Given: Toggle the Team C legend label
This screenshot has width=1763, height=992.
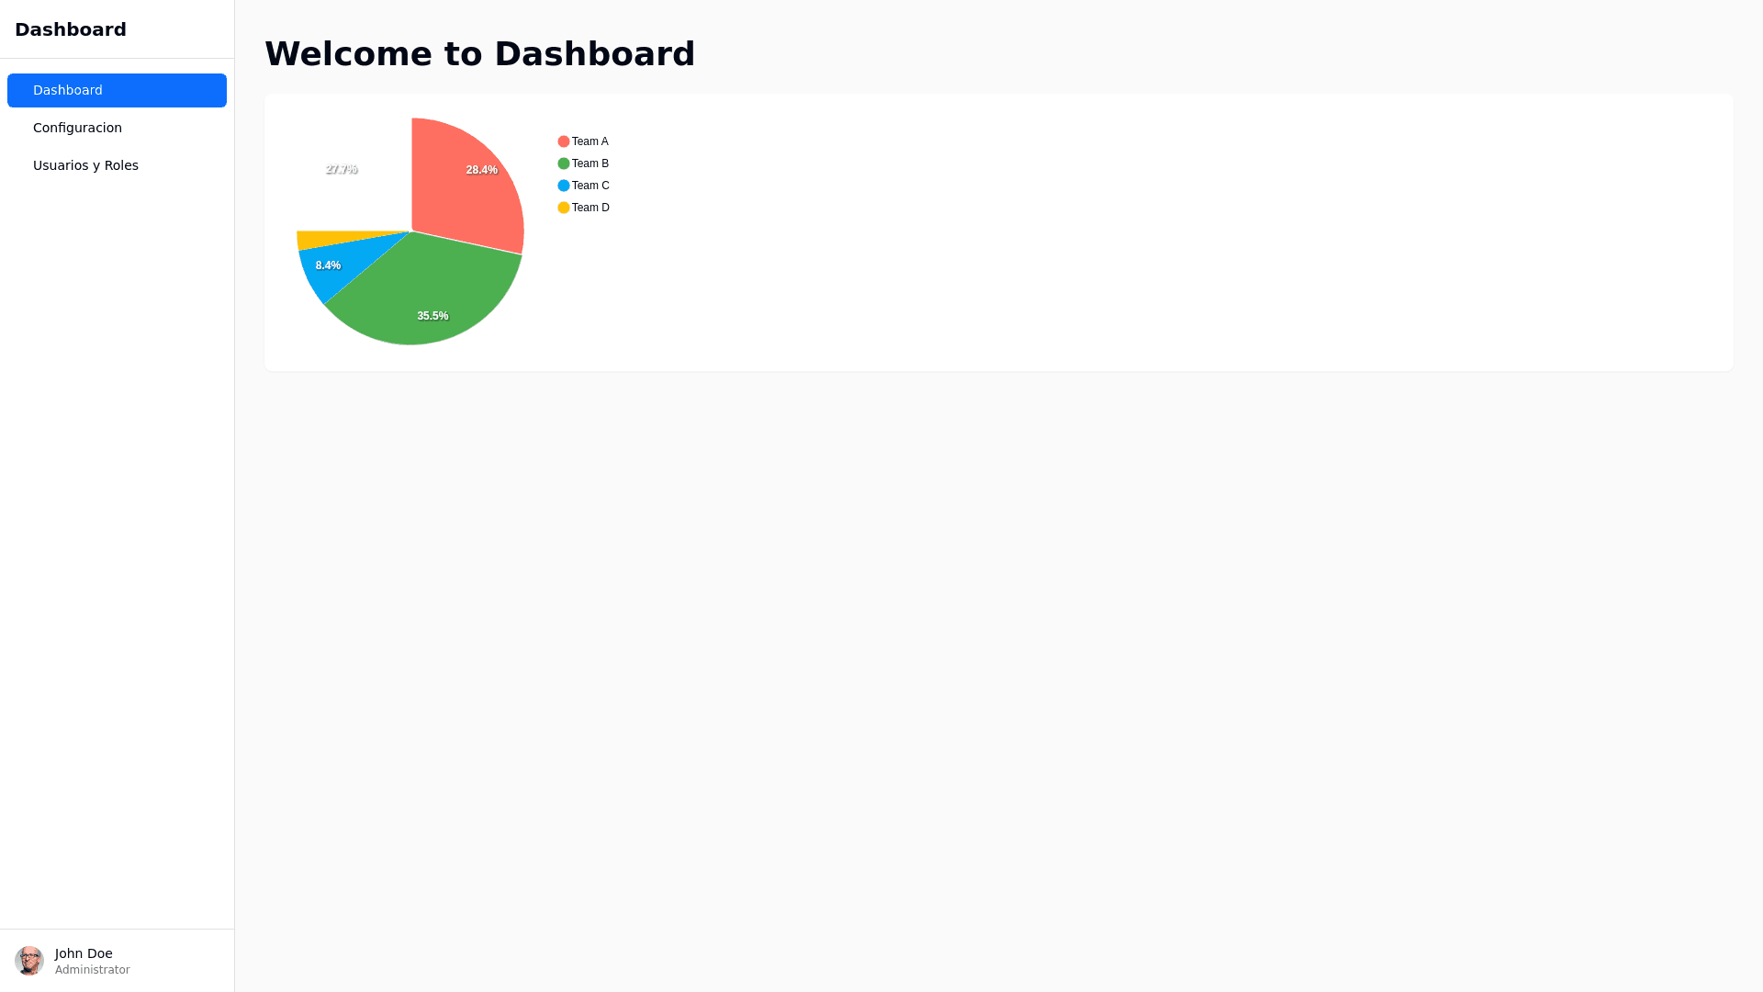Looking at the screenshot, I should [590, 186].
